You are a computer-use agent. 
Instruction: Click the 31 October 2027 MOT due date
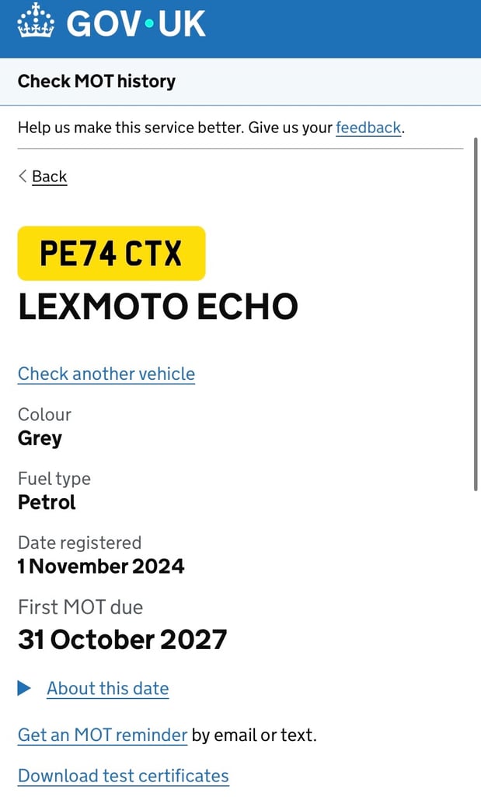[122, 640]
